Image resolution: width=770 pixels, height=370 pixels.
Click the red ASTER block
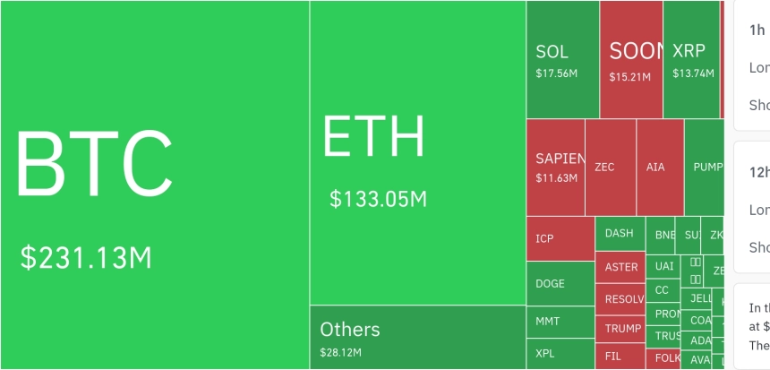[x=620, y=267]
